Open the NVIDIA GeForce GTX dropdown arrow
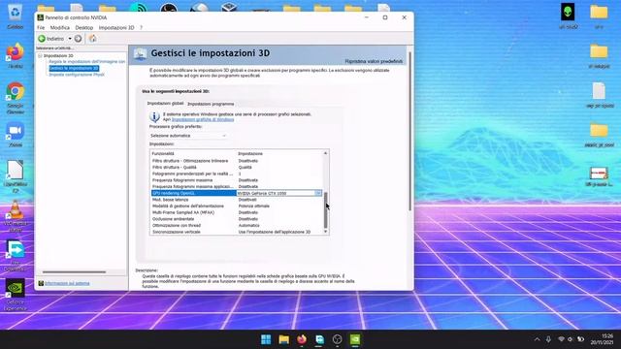 tap(318, 193)
